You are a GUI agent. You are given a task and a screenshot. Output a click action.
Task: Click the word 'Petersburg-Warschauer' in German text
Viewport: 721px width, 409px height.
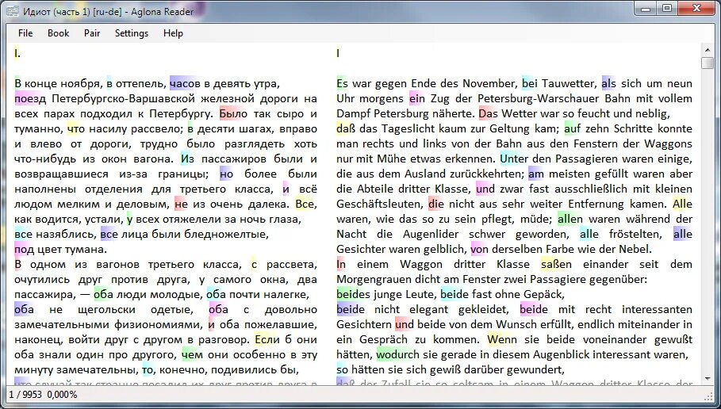coord(539,99)
